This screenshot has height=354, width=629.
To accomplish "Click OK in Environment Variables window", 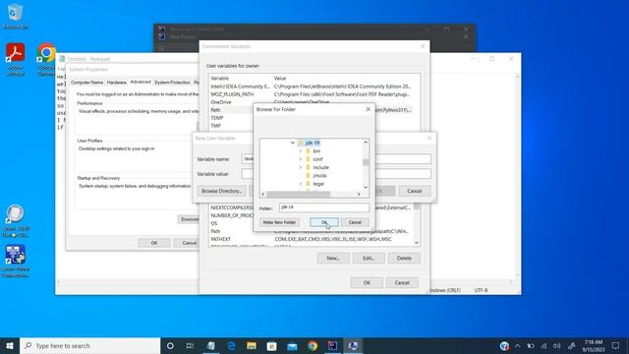I will pos(367,283).
